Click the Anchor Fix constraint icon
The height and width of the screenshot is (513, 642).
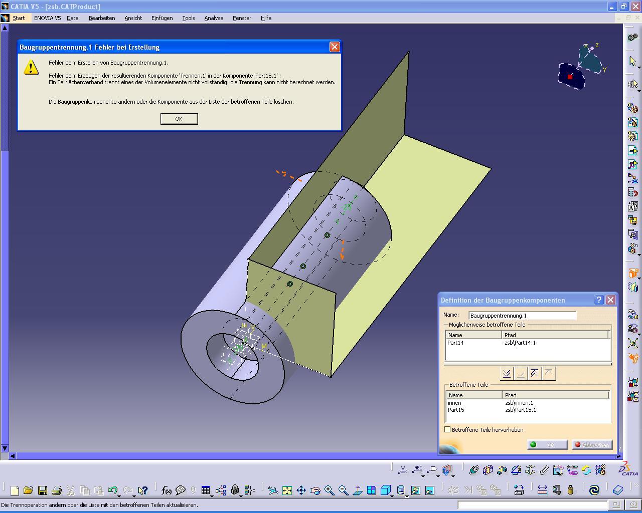click(530, 470)
